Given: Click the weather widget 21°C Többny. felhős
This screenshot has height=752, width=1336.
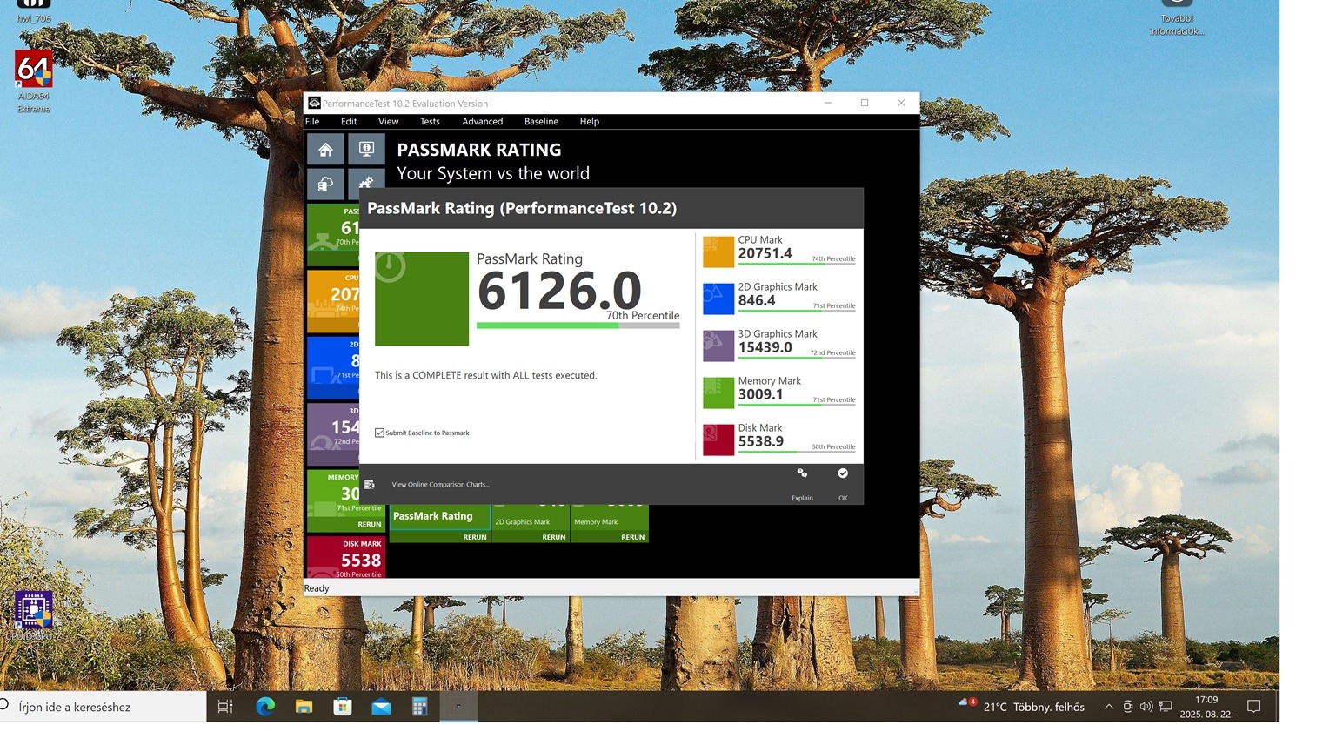Looking at the screenshot, I should (x=1023, y=707).
